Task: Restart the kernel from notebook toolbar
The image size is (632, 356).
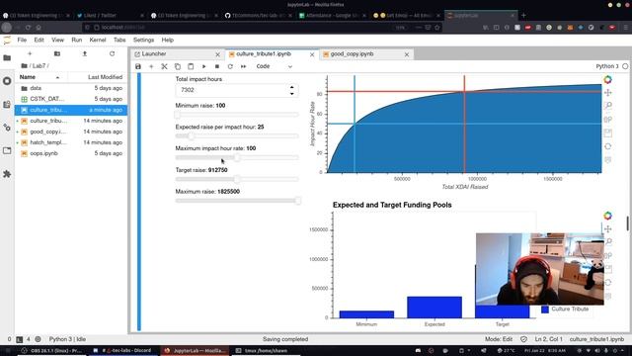Action: (x=230, y=66)
